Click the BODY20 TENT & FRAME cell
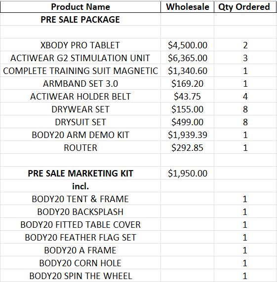Screen dimensions: 277x282 tap(80, 199)
